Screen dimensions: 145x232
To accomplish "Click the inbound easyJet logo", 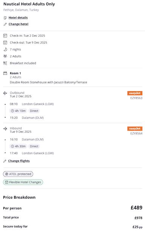I will [135, 129].
